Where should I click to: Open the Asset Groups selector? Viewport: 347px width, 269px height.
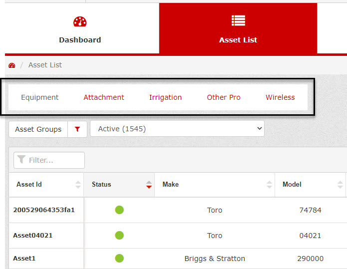[38, 129]
